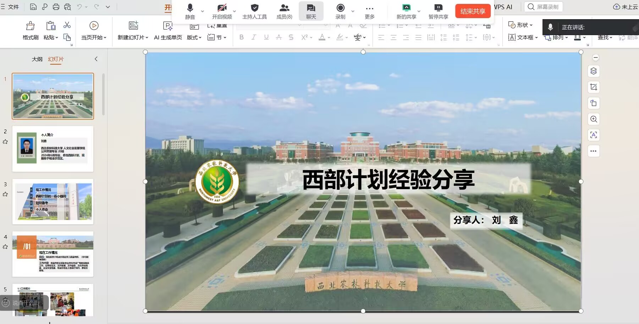The image size is (639, 324).
Task: Mute microphone with 静音 button
Action: [190, 11]
